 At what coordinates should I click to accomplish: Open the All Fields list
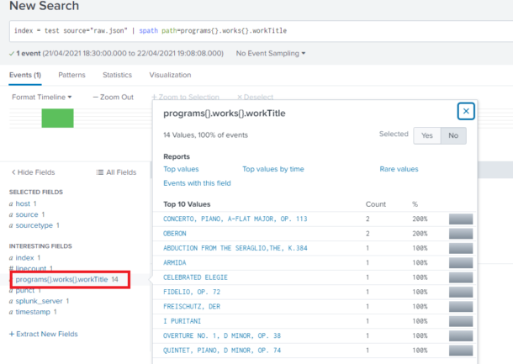point(116,172)
